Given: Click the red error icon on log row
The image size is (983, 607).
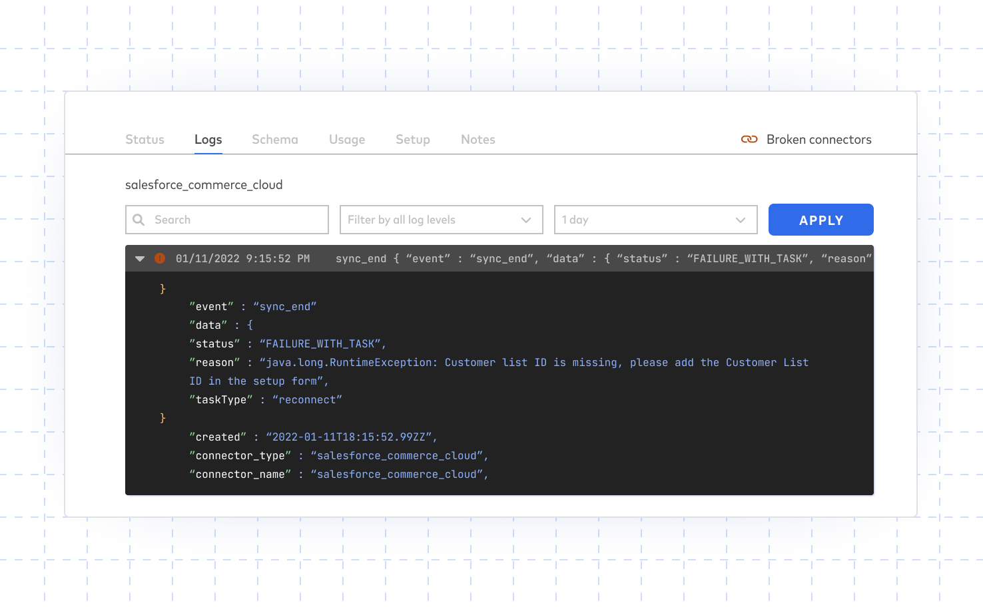Looking at the screenshot, I should (160, 258).
